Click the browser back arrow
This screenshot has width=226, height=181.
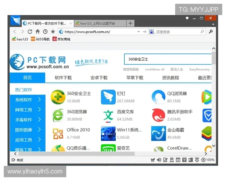tap(15, 32)
